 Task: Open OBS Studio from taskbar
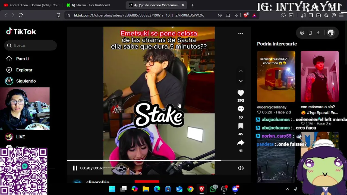tap(224, 189)
